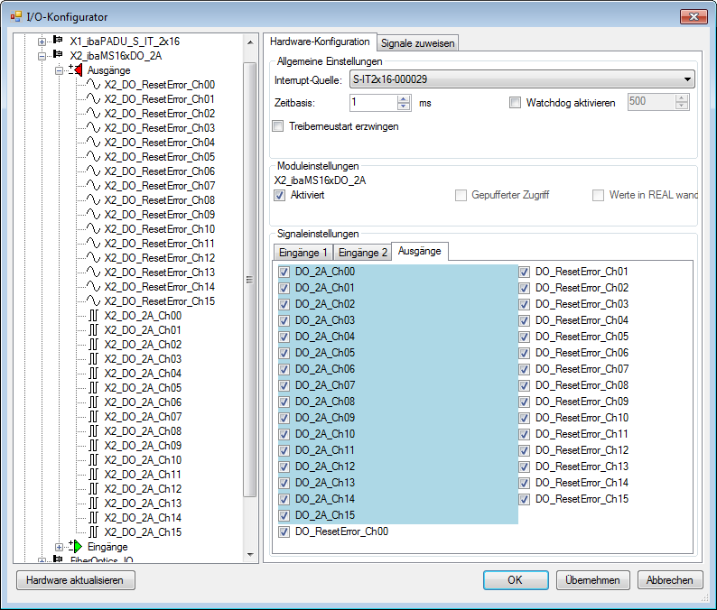717x610 pixels.
Task: Click the digital pulse icon of X2_DO_2A_Ch11
Action: pos(93,475)
